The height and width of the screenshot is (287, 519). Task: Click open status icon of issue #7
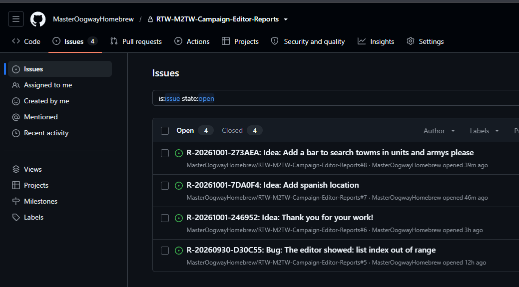coord(179,186)
